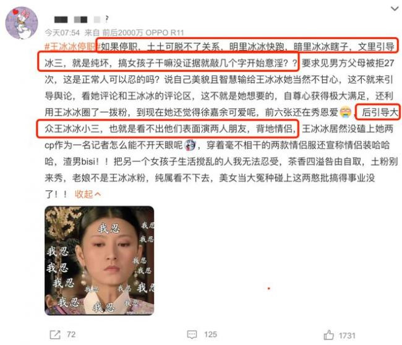Screen dimensions: 402x345
Task: Click the first red-outlined sentence in post
Action: pyautogui.click(x=247, y=46)
